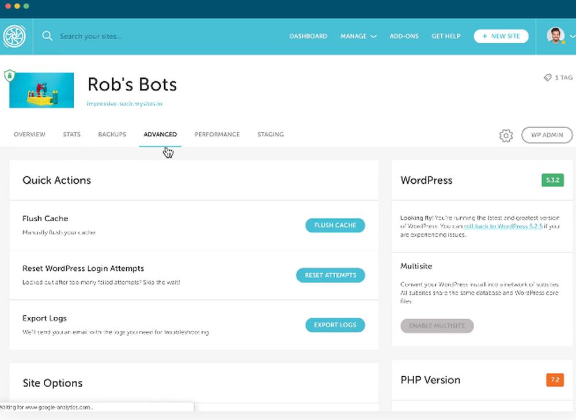
Task: Click the Multisite heading
Action: tap(416, 266)
